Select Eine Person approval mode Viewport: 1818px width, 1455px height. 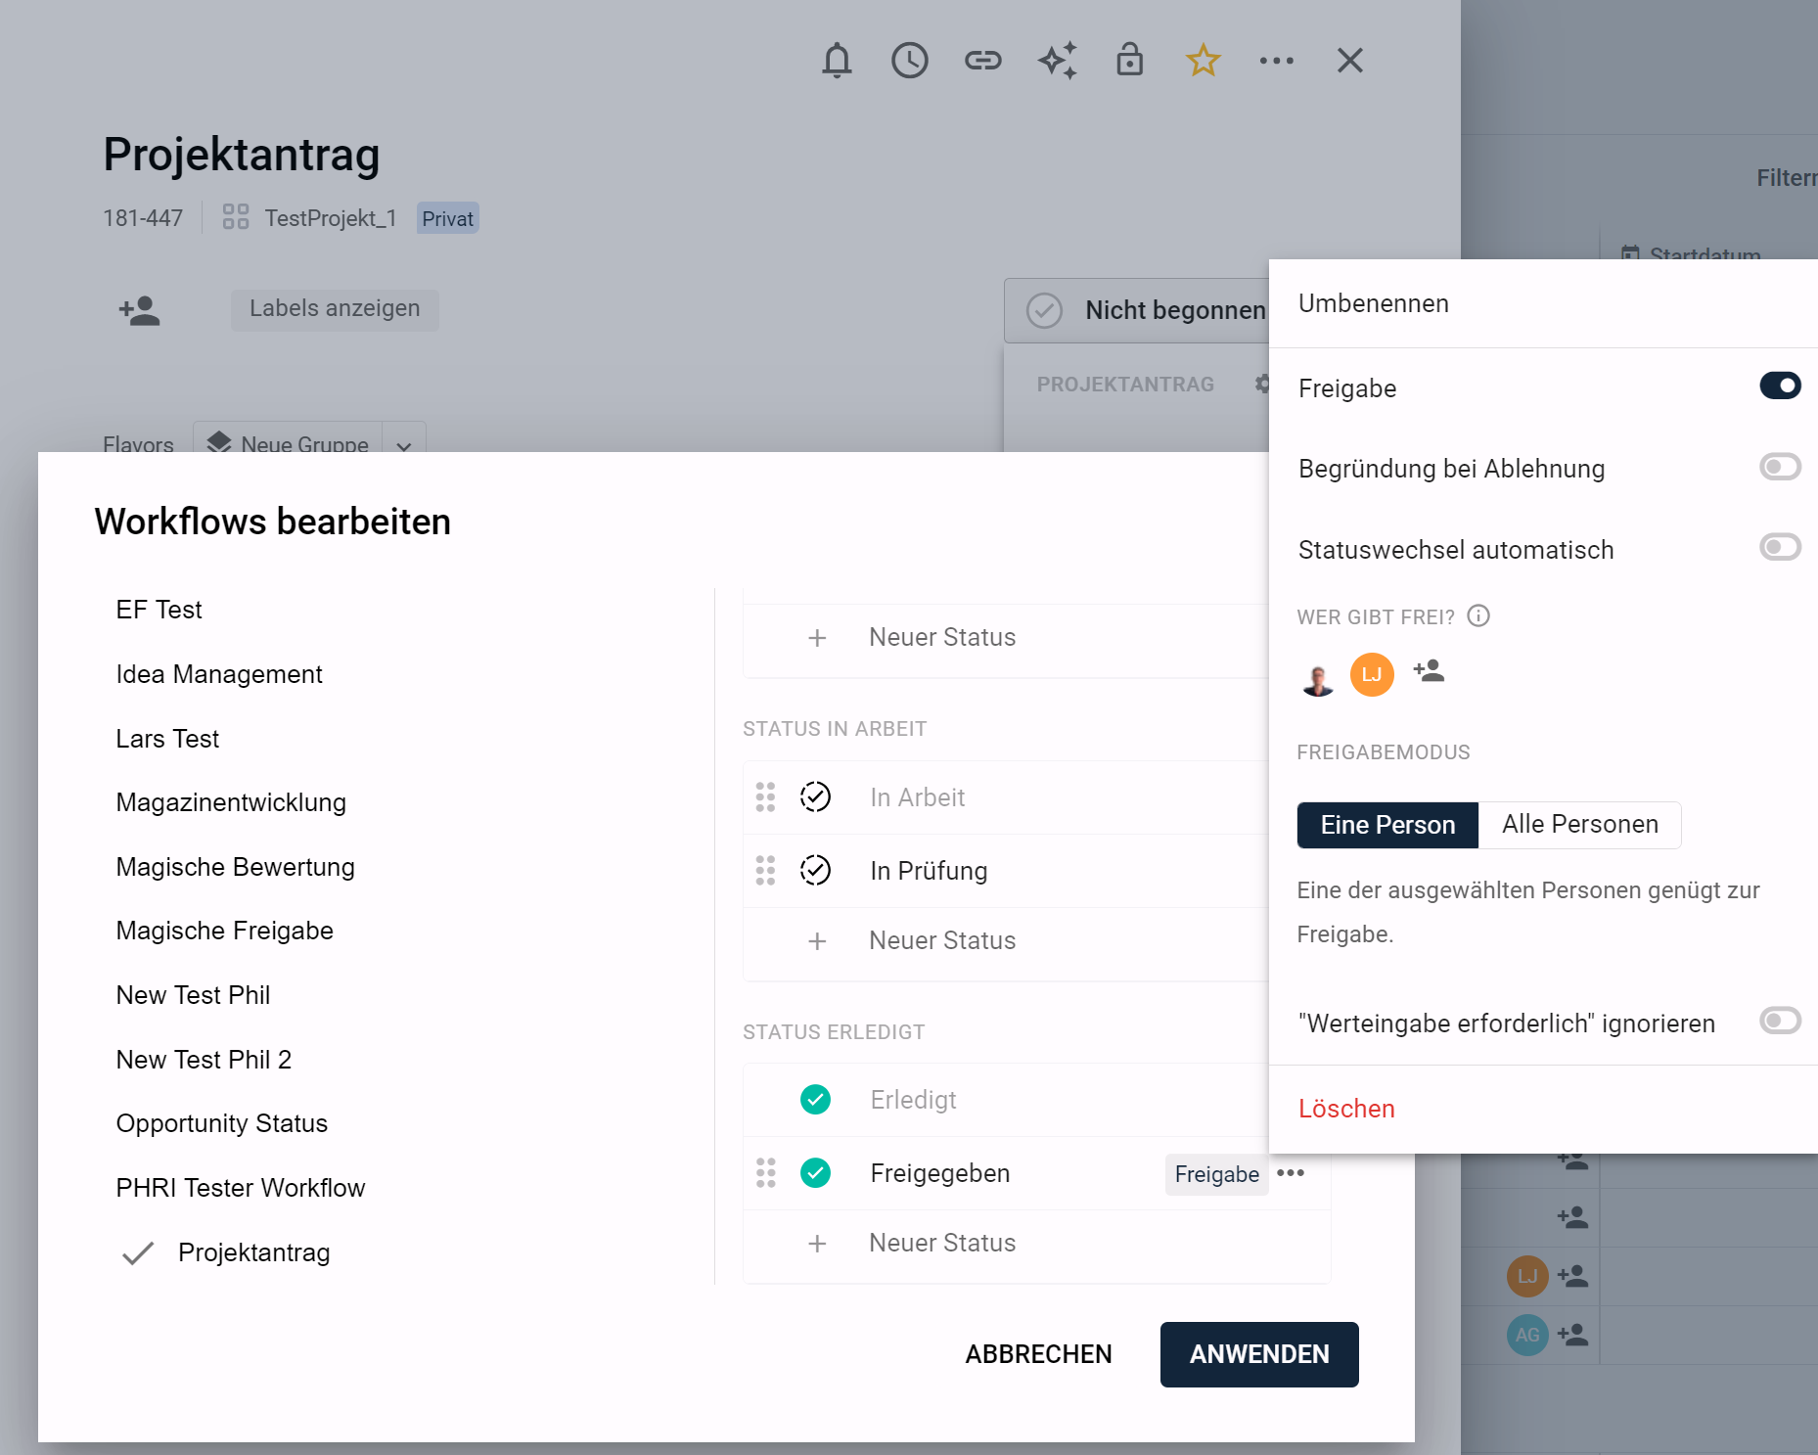pyautogui.click(x=1387, y=825)
